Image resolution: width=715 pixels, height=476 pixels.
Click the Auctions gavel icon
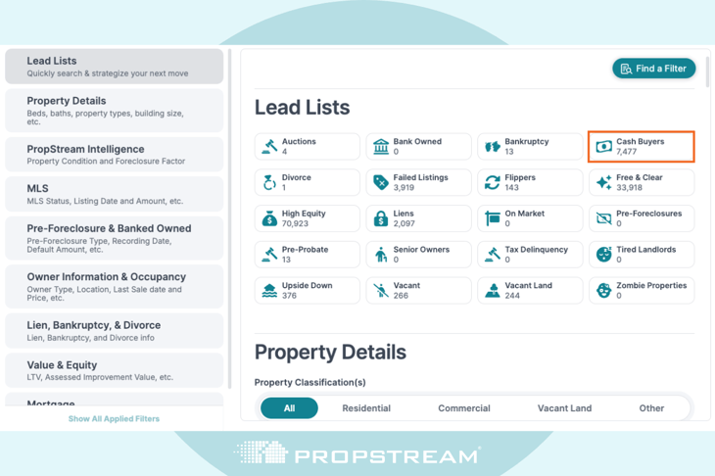click(x=269, y=147)
